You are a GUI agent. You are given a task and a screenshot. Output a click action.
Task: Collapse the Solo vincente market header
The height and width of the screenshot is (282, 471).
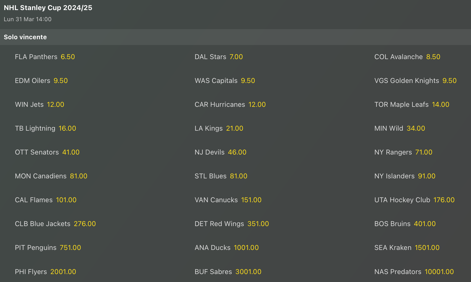[x=25, y=37]
